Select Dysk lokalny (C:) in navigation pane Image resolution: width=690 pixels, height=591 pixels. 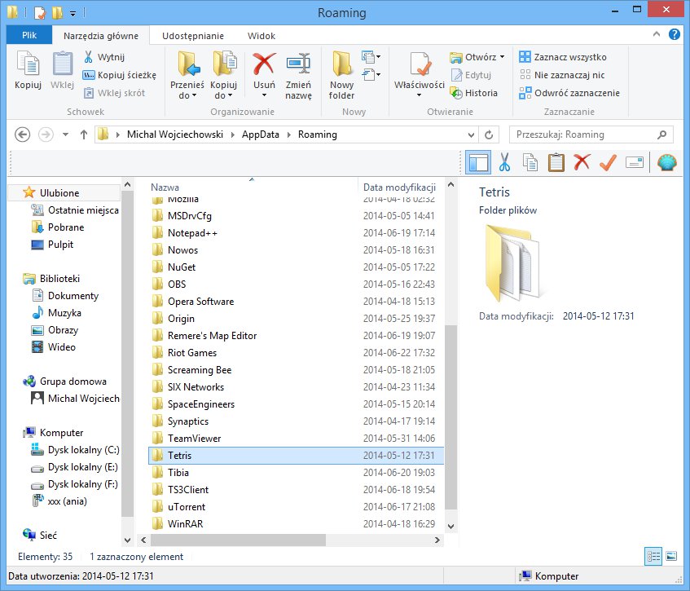(x=75, y=450)
